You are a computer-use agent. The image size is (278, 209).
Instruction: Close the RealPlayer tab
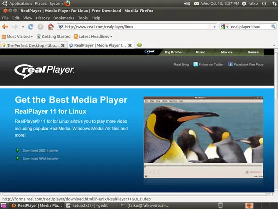[x=130, y=45]
